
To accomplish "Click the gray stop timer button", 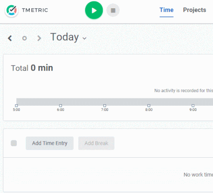I will pos(113,10).
